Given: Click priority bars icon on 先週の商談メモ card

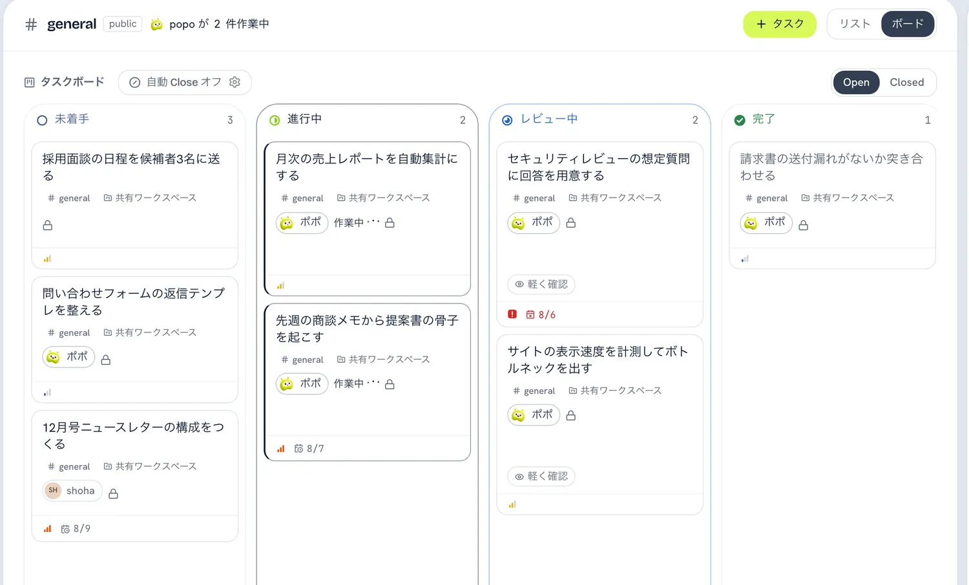Looking at the screenshot, I should [x=280, y=449].
